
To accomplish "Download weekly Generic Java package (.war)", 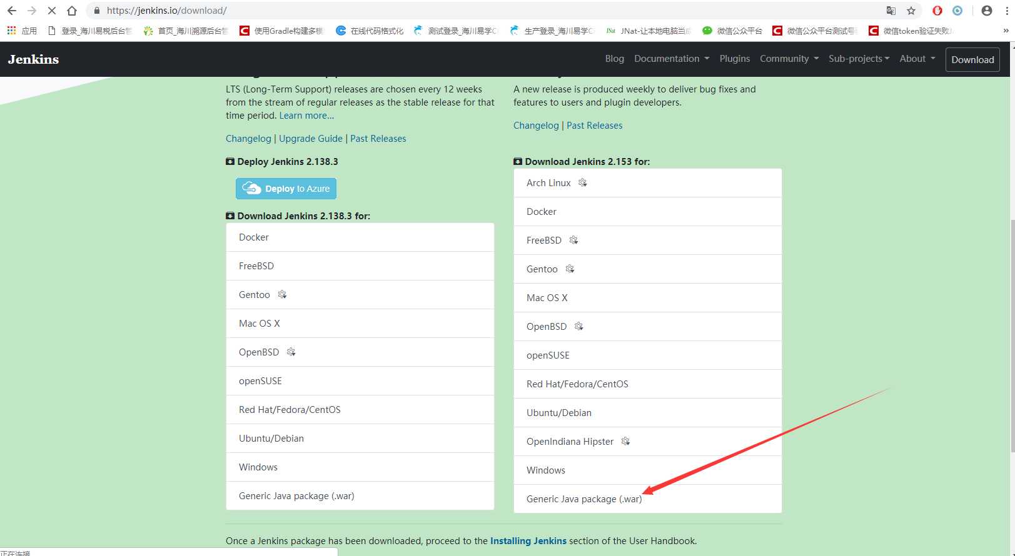I will 648,499.
